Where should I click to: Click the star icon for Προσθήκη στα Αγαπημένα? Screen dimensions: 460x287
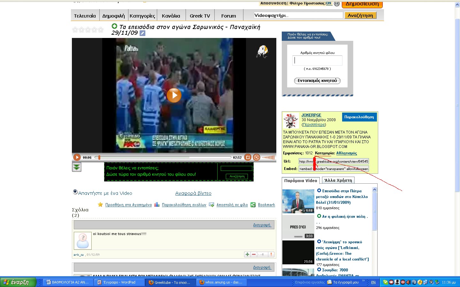[x=100, y=204]
